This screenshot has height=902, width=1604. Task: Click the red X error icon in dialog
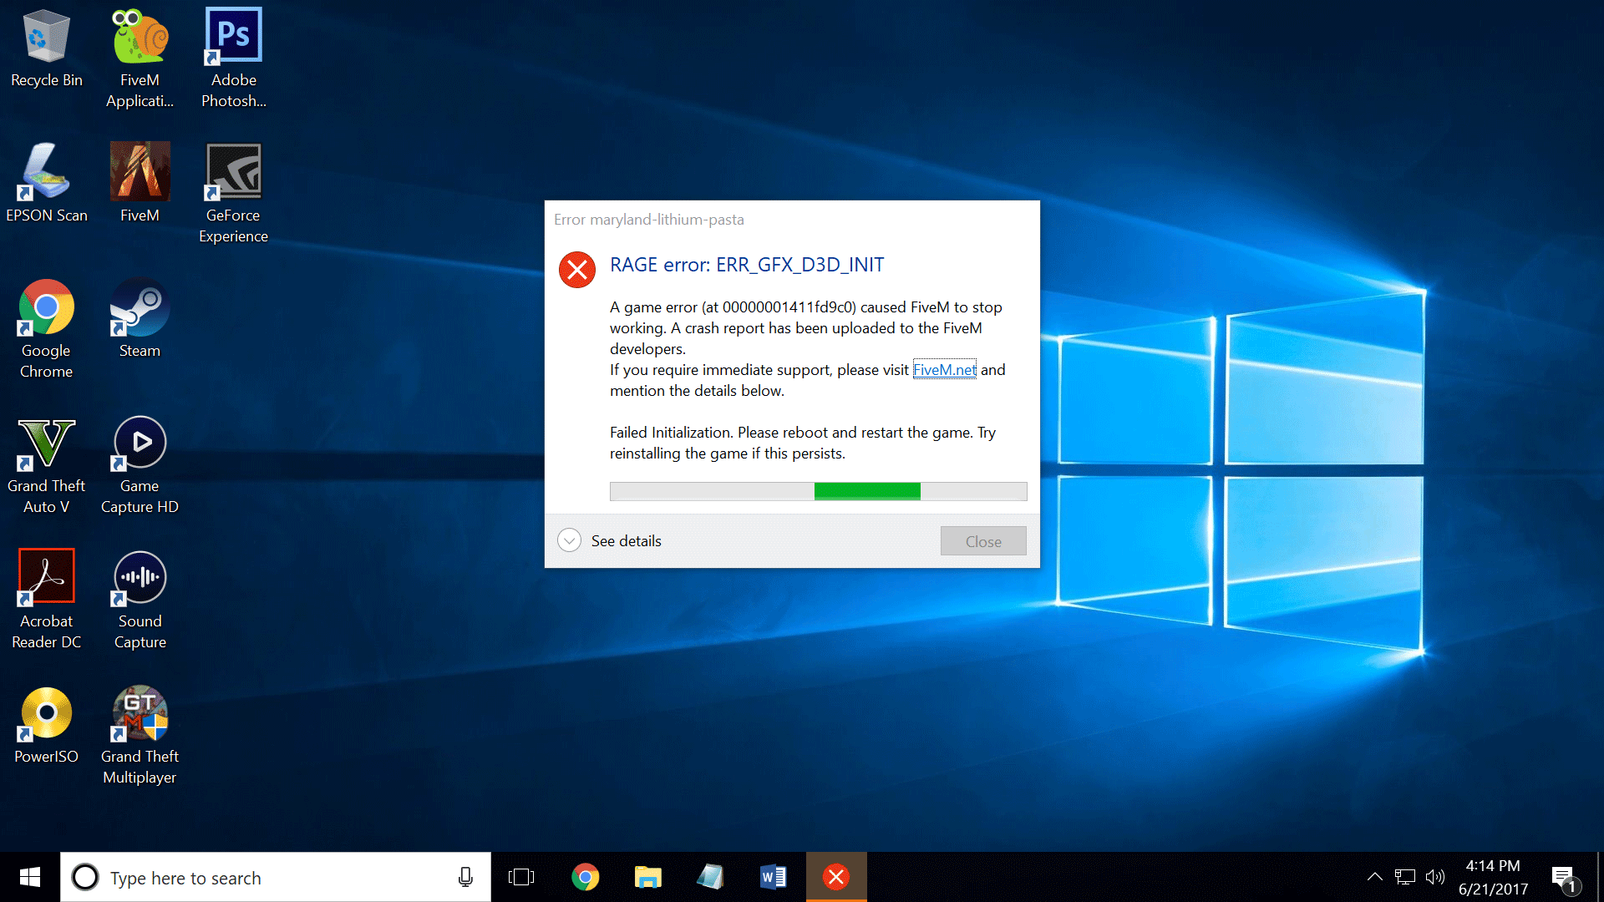tap(576, 269)
